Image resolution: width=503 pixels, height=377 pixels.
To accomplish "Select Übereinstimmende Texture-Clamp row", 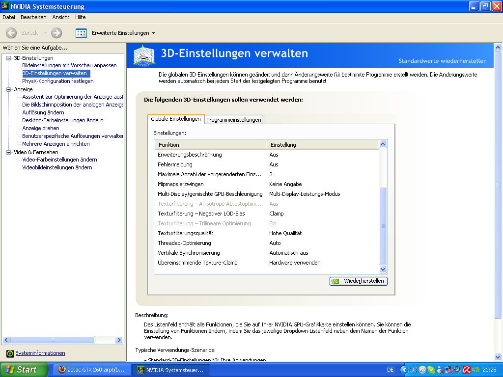I will pos(267,263).
